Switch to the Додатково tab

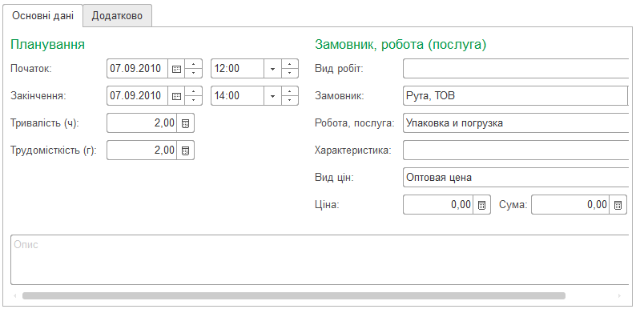pyautogui.click(x=117, y=16)
